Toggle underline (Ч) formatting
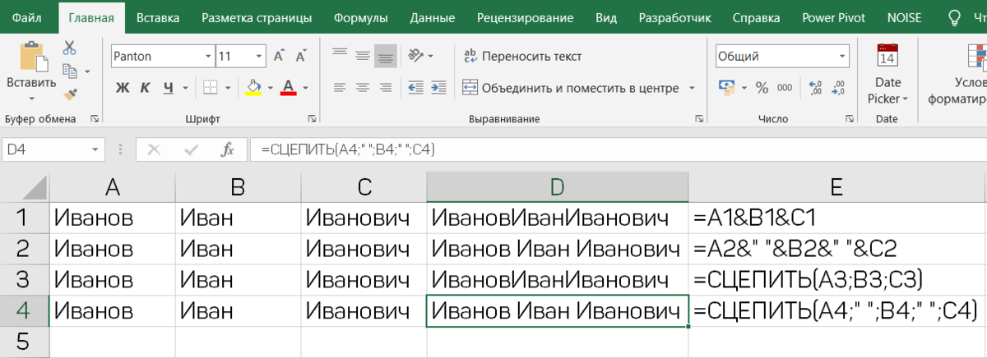 pyautogui.click(x=169, y=87)
